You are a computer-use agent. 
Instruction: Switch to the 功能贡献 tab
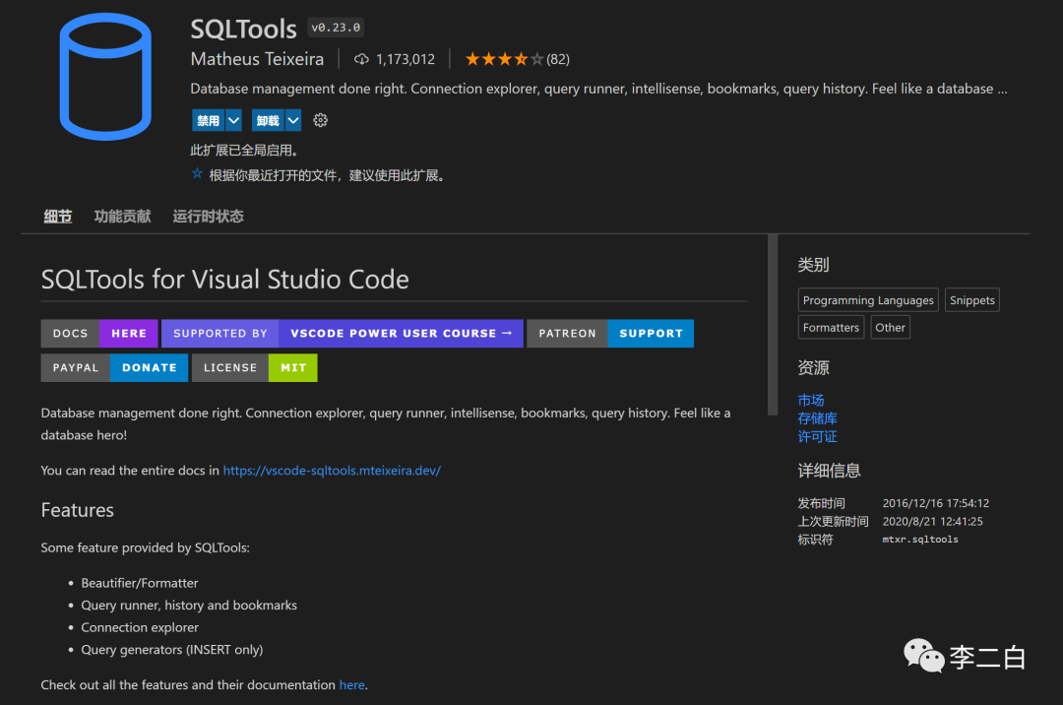pos(122,217)
